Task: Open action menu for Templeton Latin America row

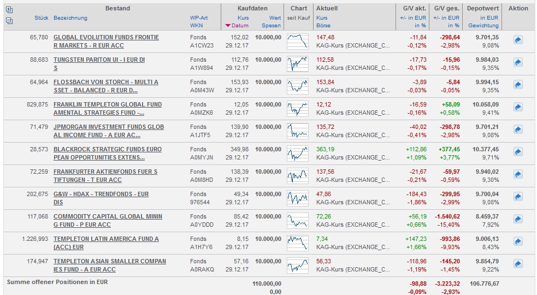Action: (x=518, y=241)
